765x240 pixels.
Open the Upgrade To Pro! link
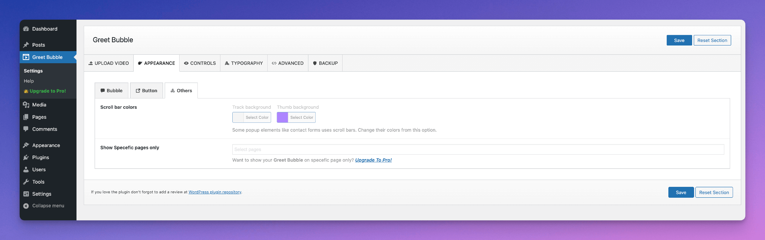tap(373, 160)
